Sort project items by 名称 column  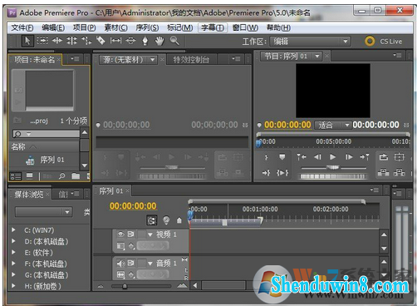click(45, 147)
